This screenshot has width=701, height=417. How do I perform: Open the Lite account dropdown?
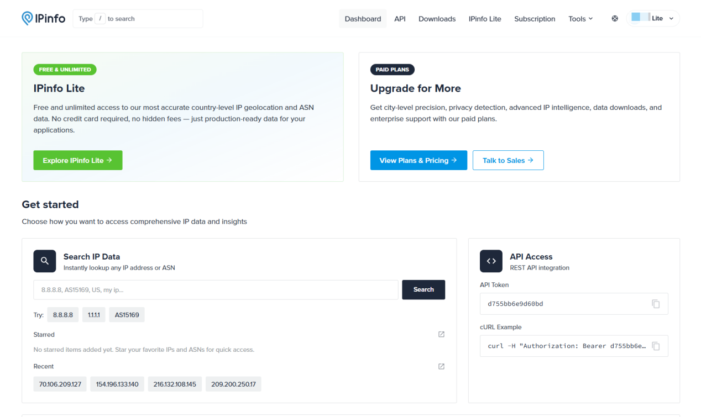pos(653,18)
